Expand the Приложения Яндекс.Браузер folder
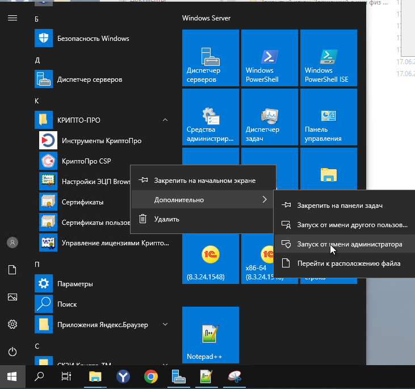The height and width of the screenshot is (389, 415). 165,324
